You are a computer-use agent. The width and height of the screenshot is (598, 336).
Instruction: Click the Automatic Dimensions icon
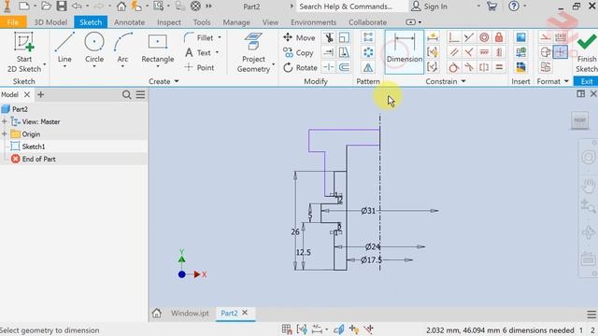click(x=433, y=37)
